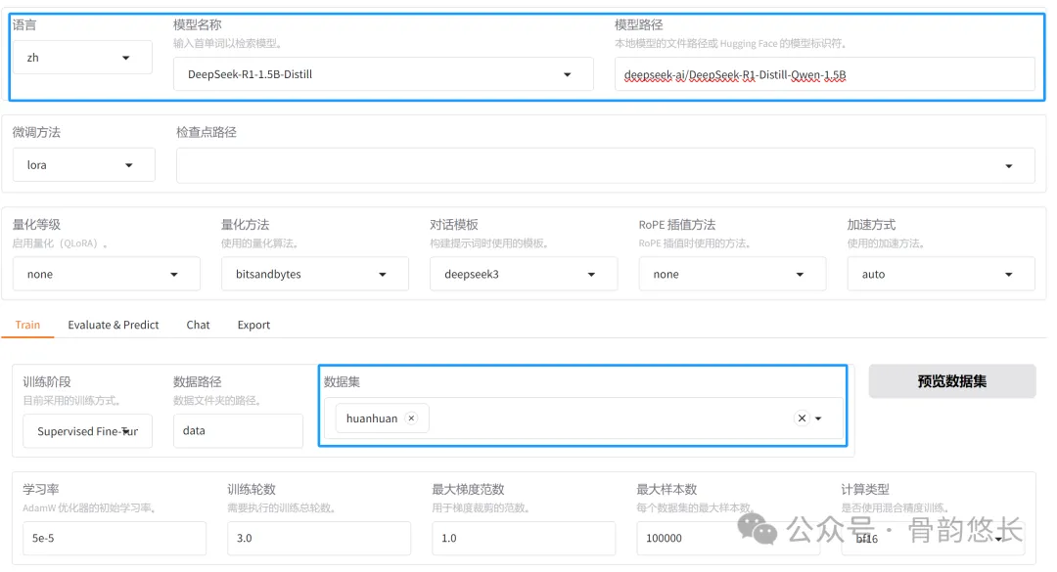Focus the 模型路径 model path input field
Screen dimensions: 1057x572
pos(824,74)
